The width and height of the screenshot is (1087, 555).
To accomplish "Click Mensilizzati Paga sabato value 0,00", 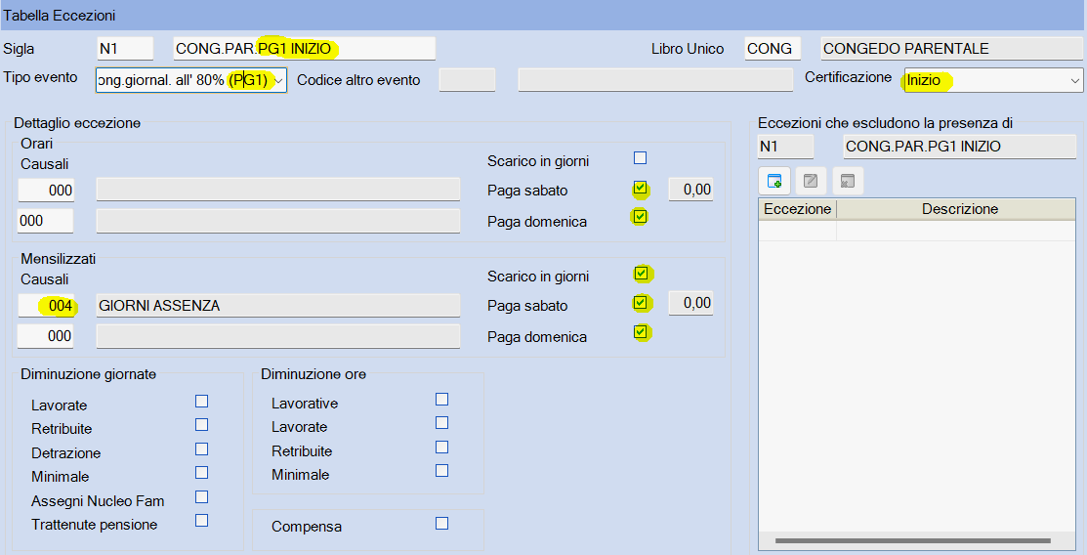I will (690, 303).
